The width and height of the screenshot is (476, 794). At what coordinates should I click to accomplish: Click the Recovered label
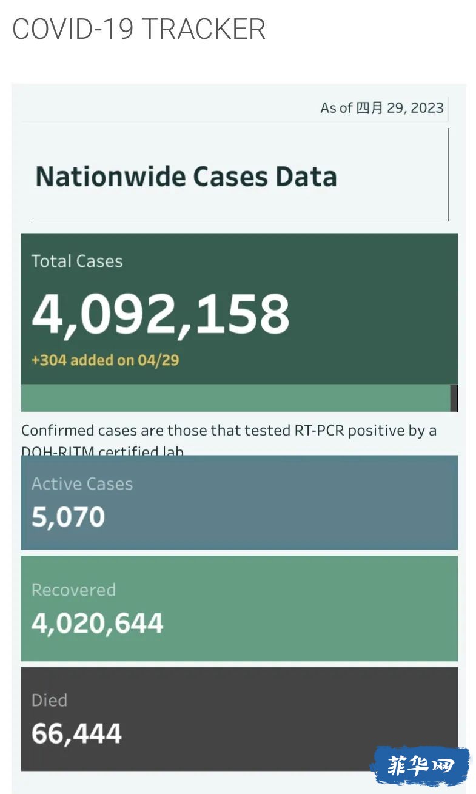tap(73, 590)
